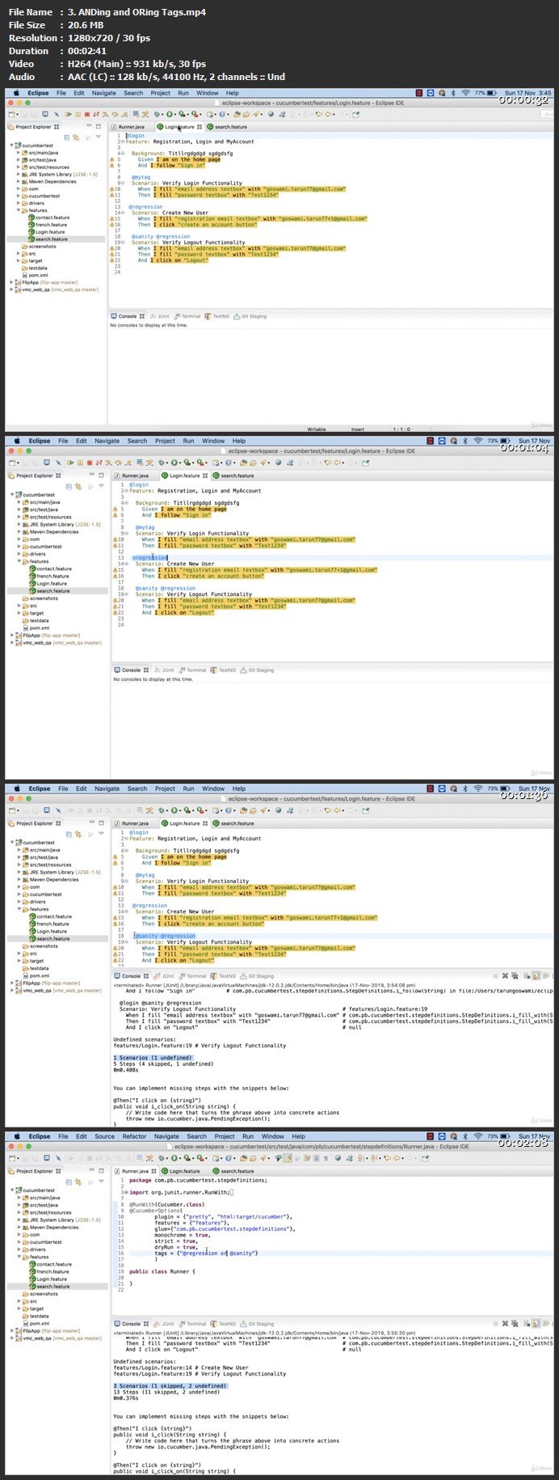Click the Apple logo in the 00:00:32 frame
The height and width of the screenshot is (1480, 559).
tap(15, 93)
